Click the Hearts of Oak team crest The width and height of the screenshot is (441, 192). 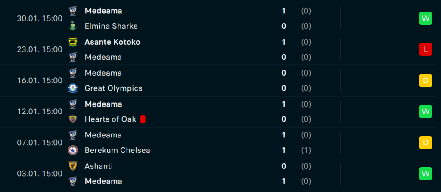(x=73, y=119)
